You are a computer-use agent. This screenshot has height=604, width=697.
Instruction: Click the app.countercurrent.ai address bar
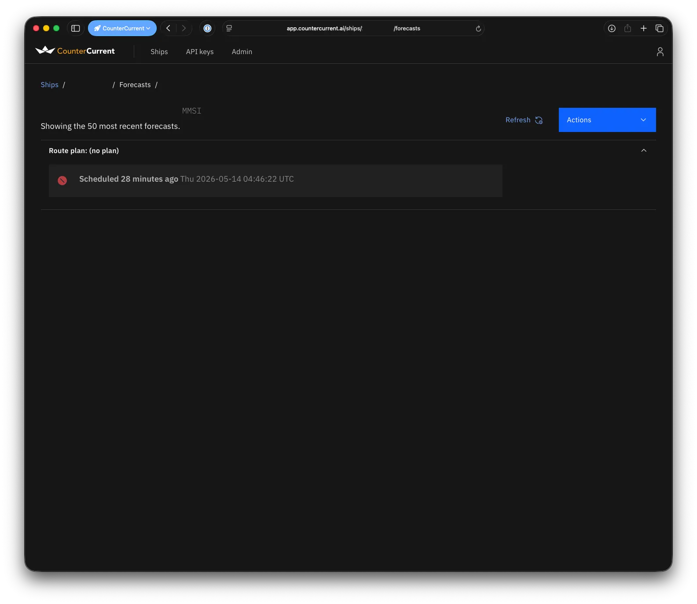pyautogui.click(x=353, y=28)
